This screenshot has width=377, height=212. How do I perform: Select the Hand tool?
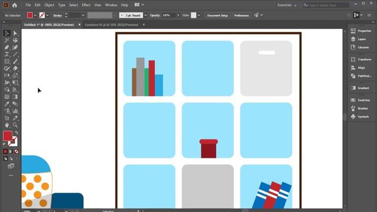(x=6, y=125)
